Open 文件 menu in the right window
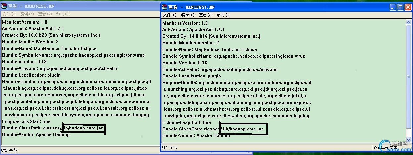The image size is (413, 155). click(x=169, y=15)
